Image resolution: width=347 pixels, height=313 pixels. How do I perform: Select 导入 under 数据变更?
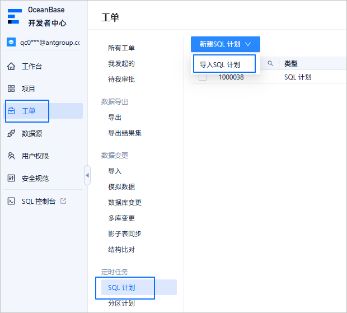tap(115, 171)
